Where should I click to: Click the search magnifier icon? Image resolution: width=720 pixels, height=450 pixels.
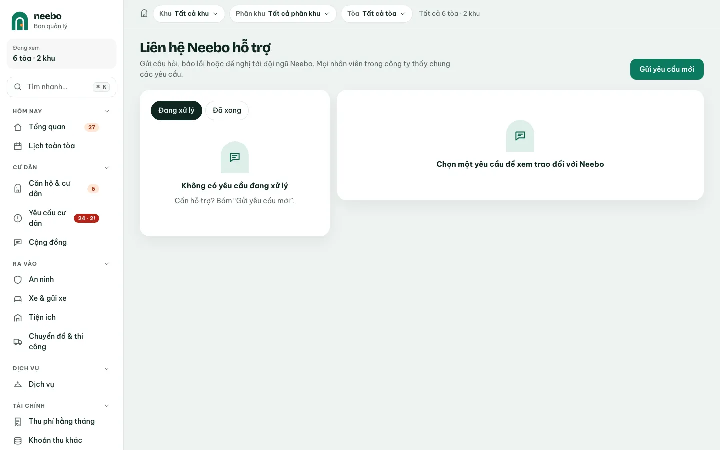[18, 87]
